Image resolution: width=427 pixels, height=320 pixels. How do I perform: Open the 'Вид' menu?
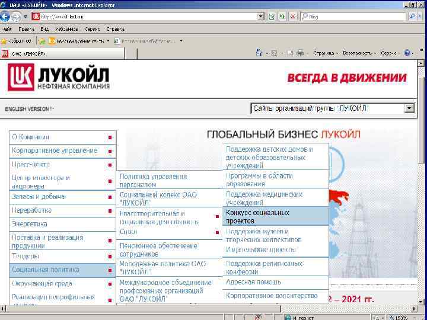coord(44,29)
